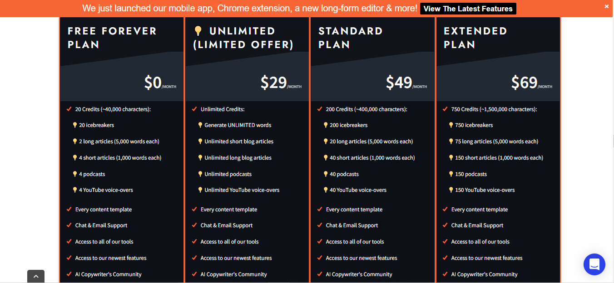614x283 pixels.
Task: Click the Standard Plan heading
Action: [350, 38]
